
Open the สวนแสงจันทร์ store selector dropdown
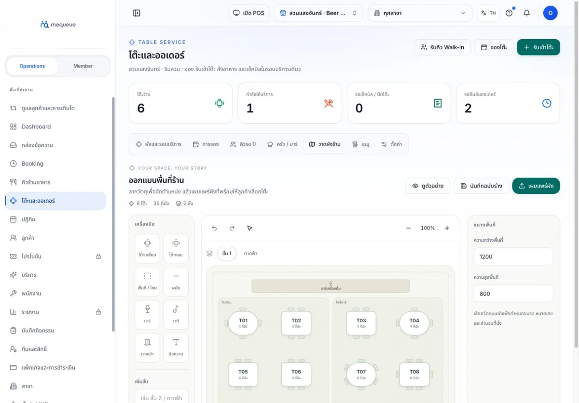tap(319, 13)
